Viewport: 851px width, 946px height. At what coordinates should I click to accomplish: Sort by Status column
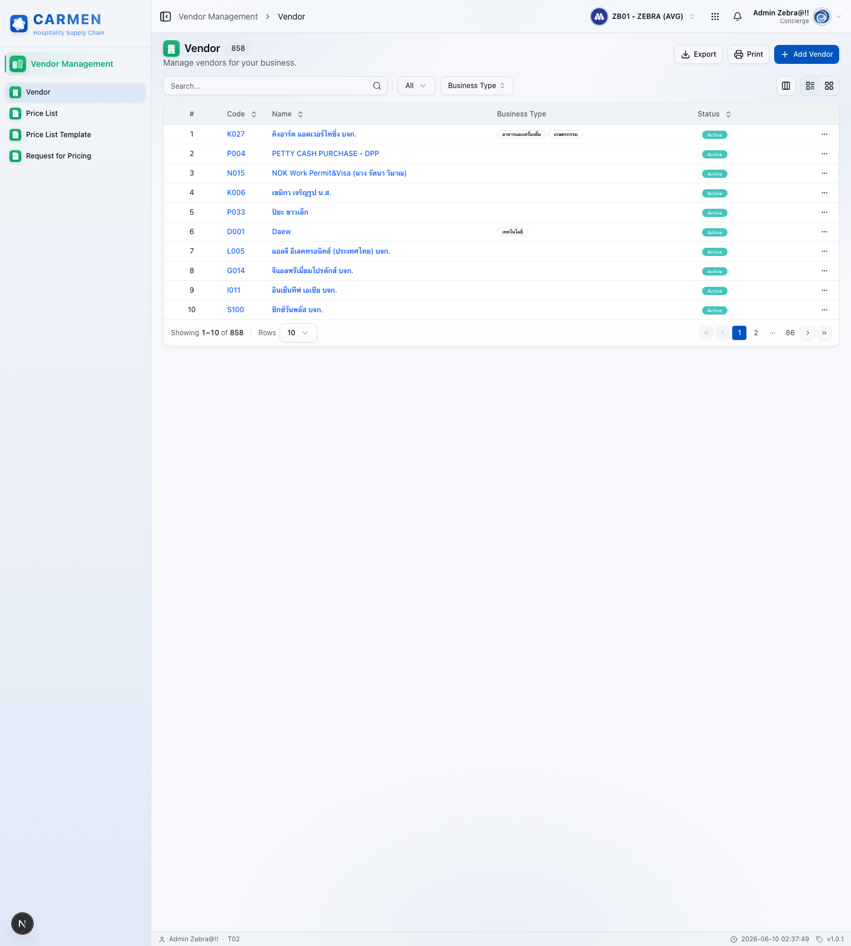(x=714, y=114)
